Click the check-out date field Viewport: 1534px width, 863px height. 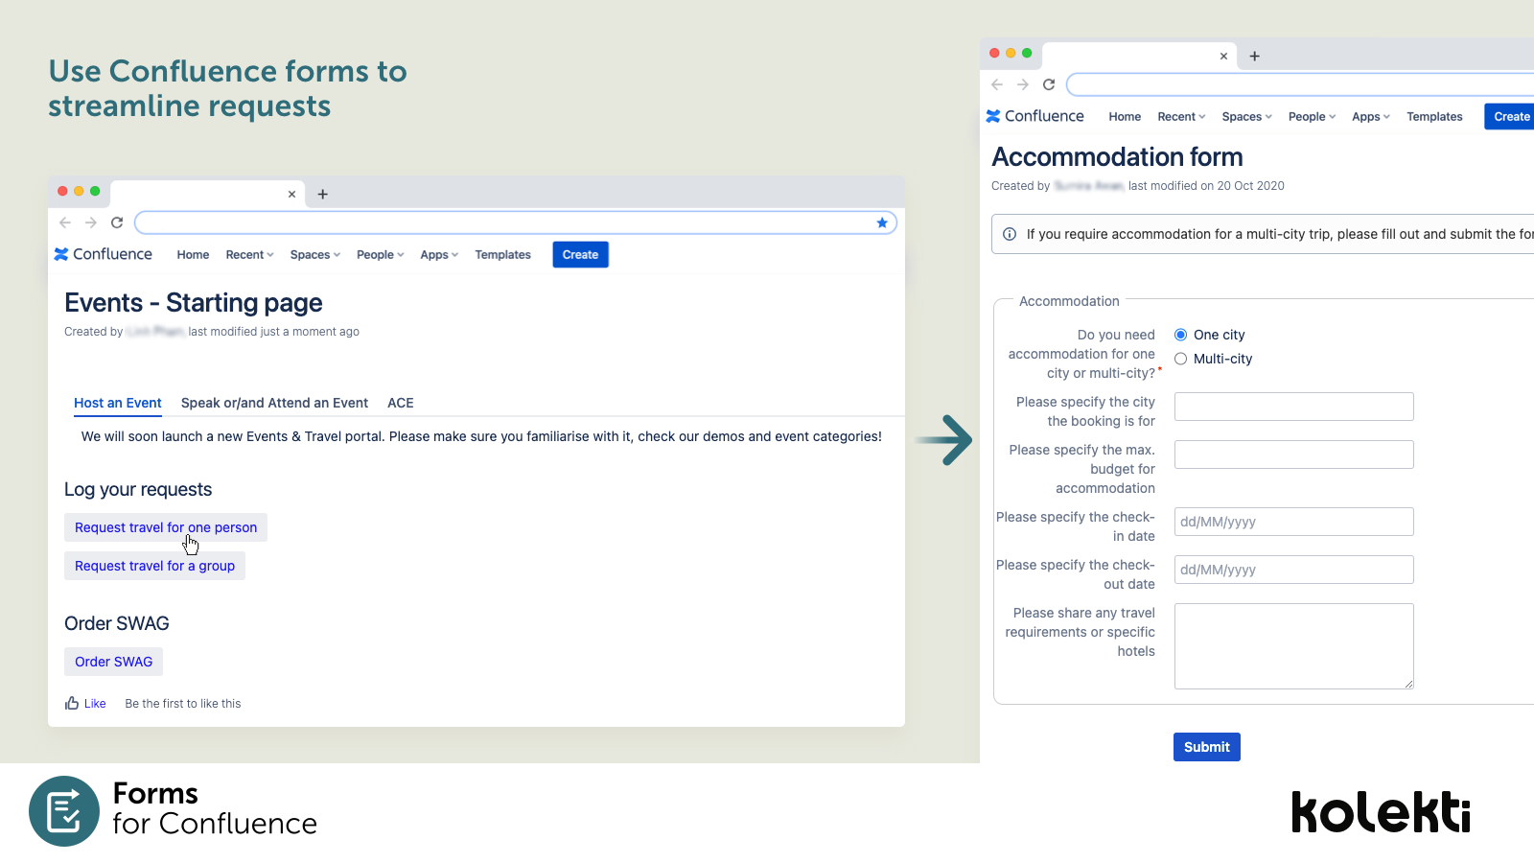(x=1293, y=570)
